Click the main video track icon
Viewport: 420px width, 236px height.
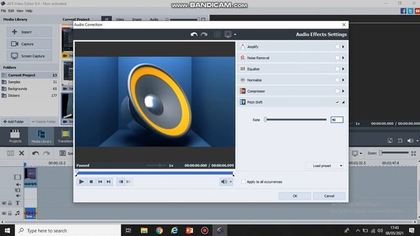(x=18, y=177)
